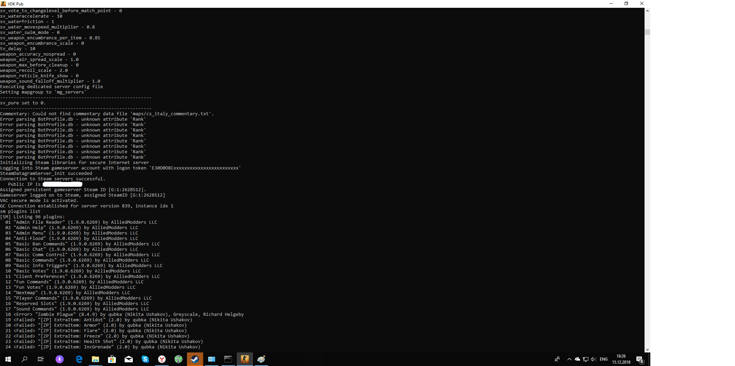Click the logon token 'E30D0D8C' line
The image size is (735, 366).
(121, 168)
